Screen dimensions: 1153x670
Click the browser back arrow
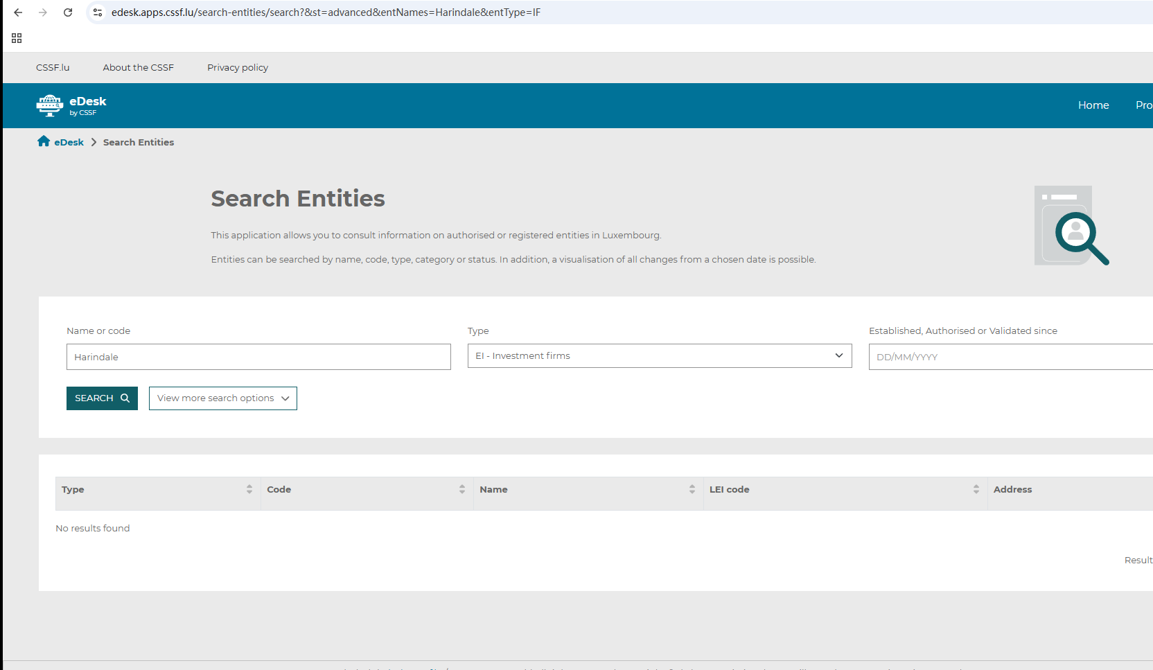(18, 12)
